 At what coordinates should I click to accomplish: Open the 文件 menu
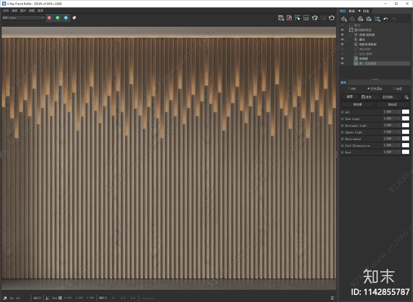(x=6, y=11)
